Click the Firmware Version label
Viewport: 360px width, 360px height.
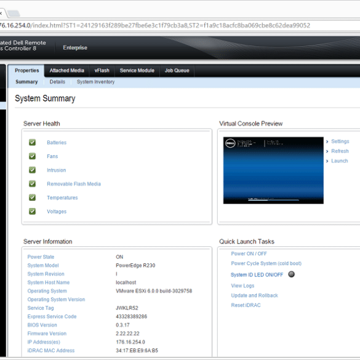coord(47,334)
